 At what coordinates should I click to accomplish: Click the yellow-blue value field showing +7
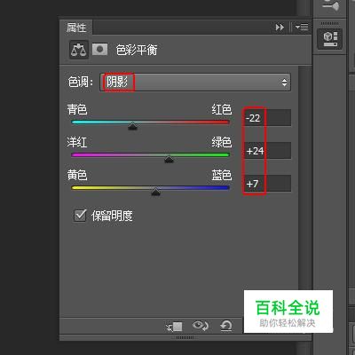[x=267, y=184]
